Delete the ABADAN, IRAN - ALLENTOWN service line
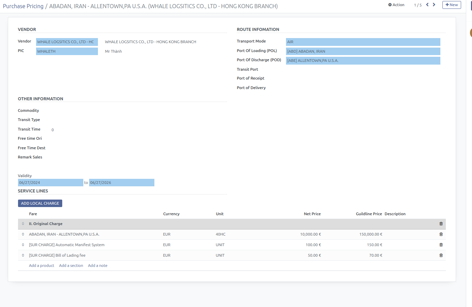 pyautogui.click(x=441, y=234)
